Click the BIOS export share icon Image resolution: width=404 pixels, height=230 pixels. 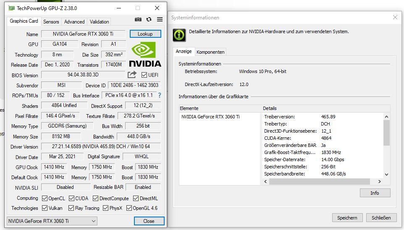(x=132, y=75)
